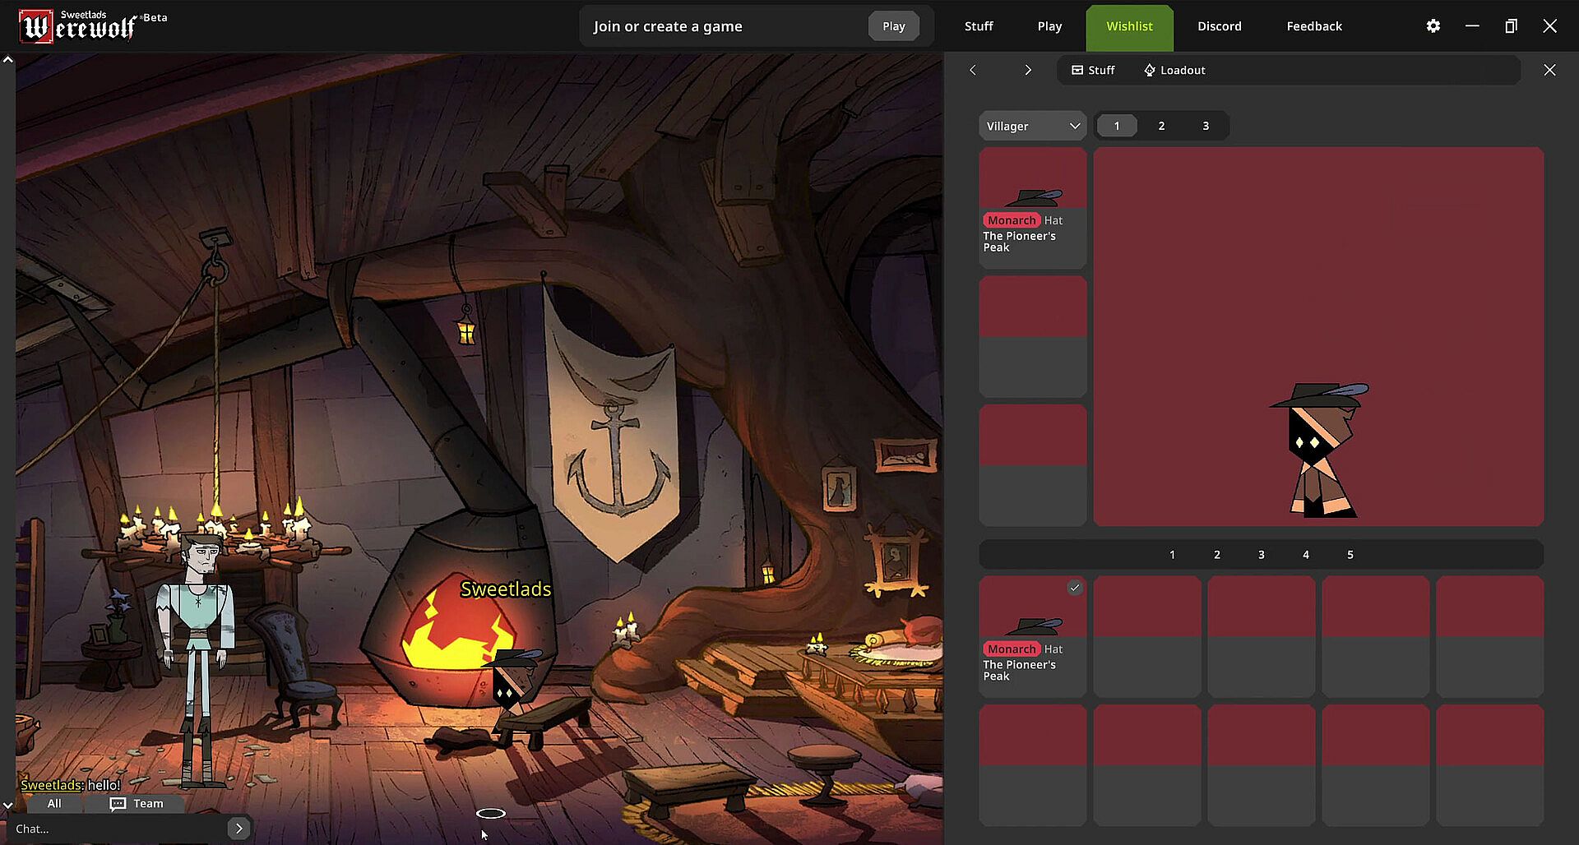Collapse chat with the up chevron

tap(8, 60)
